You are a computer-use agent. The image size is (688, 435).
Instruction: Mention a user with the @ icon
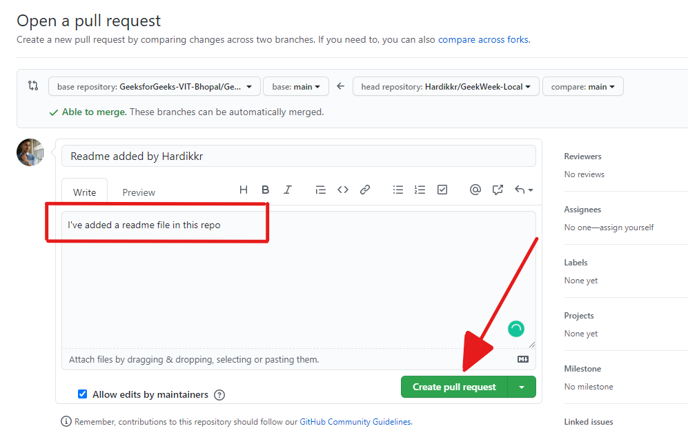[475, 190]
